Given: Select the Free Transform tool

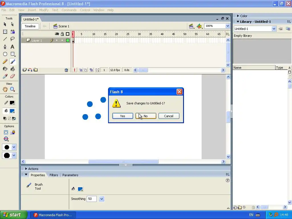Looking at the screenshot, I should [x=5, y=32].
